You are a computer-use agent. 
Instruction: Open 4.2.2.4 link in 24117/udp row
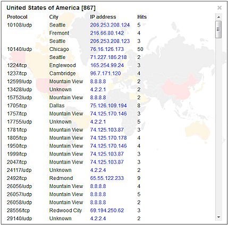[98, 170]
